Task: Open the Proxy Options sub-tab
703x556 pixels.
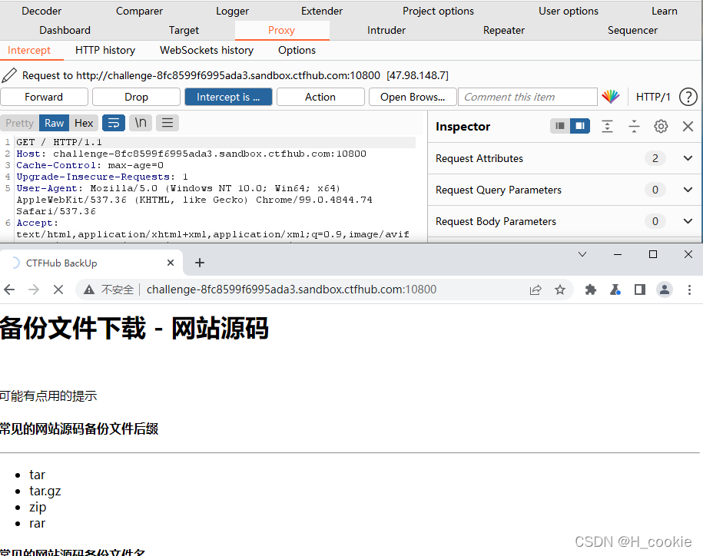Action: click(x=297, y=50)
